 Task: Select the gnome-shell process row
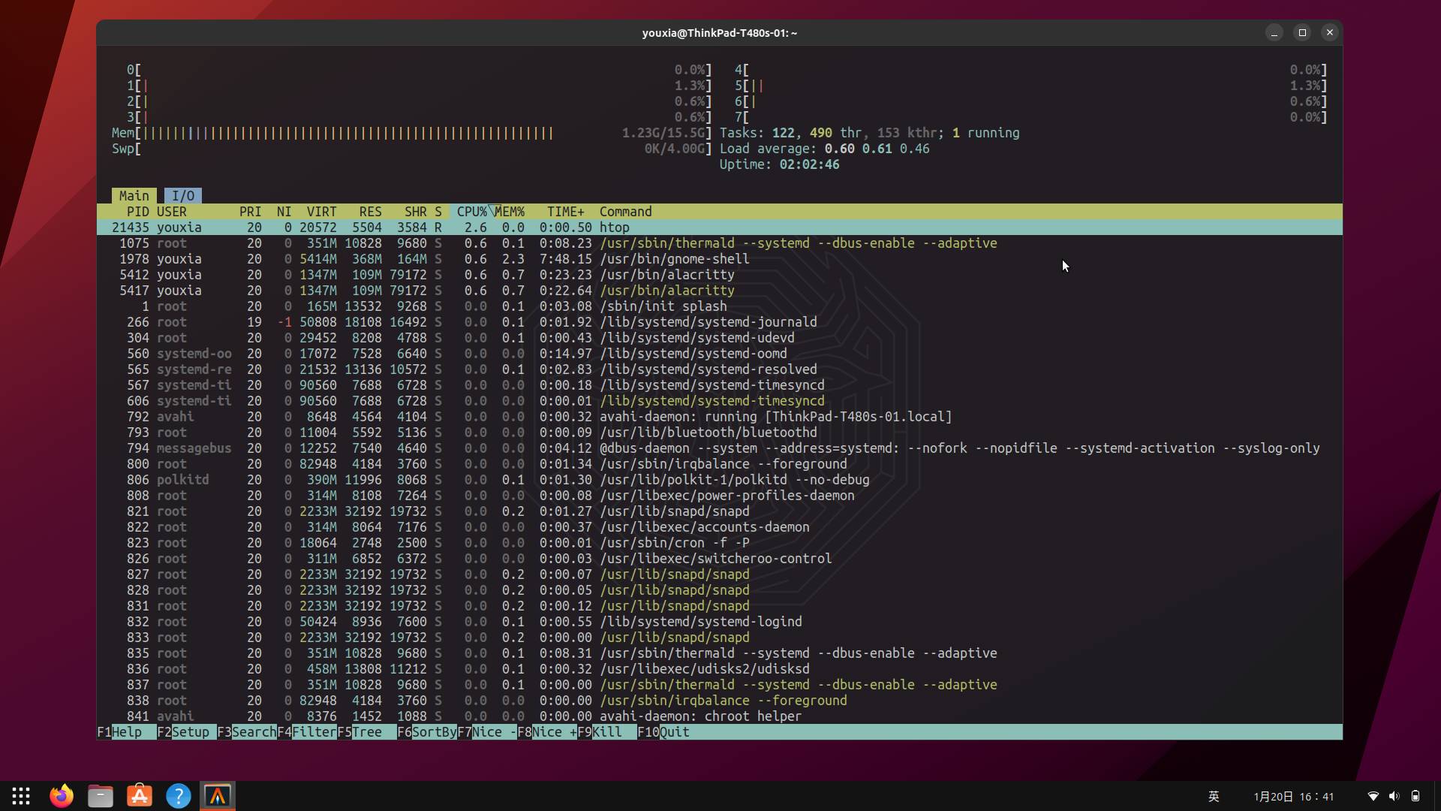(720, 259)
